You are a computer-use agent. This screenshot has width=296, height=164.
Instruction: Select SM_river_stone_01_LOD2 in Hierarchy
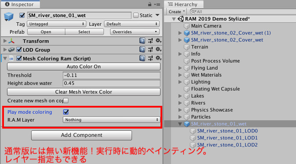[x=227, y=145]
